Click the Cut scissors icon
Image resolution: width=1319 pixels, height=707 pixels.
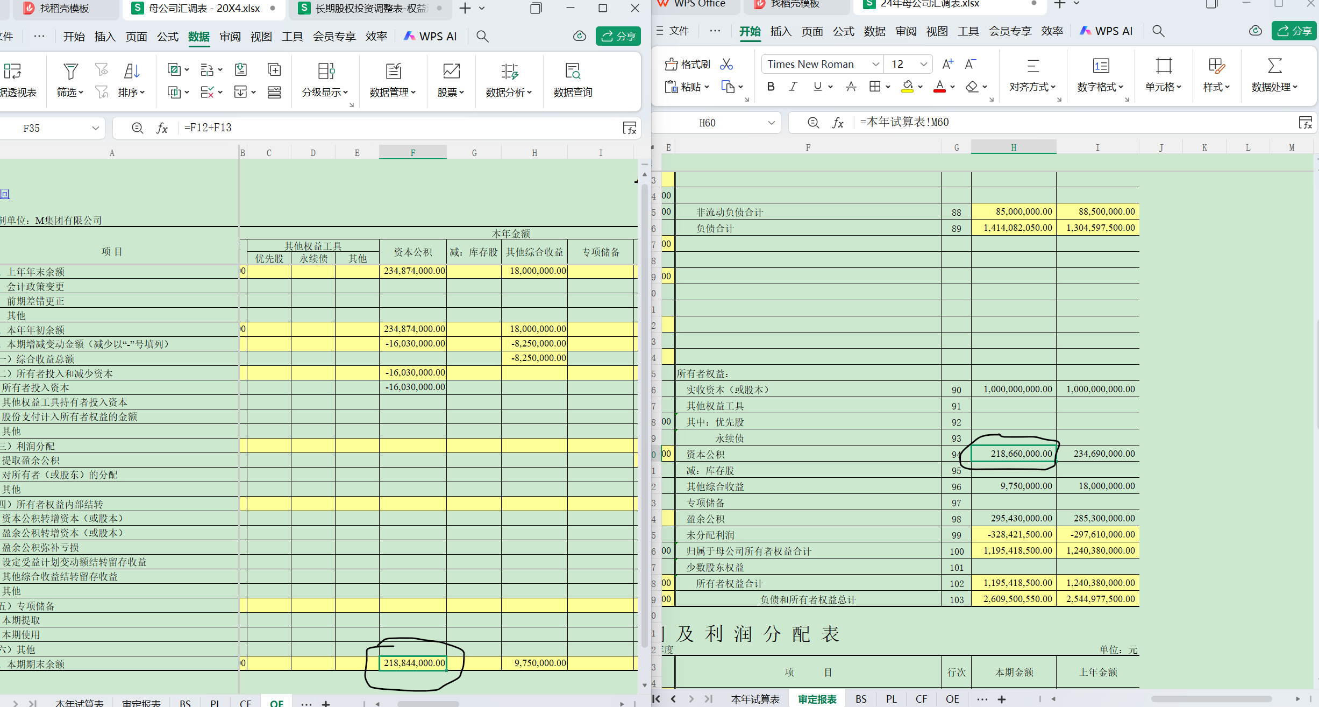[726, 65]
